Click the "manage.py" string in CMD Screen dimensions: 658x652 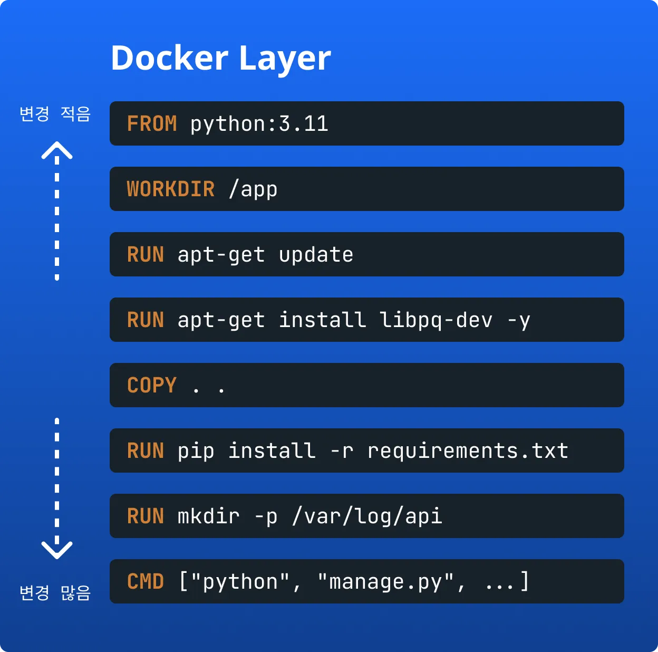tap(386, 582)
